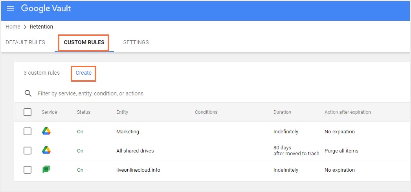Select the liveonlinecloud.info rule checkbox
411x192 pixels.
pyautogui.click(x=28, y=170)
